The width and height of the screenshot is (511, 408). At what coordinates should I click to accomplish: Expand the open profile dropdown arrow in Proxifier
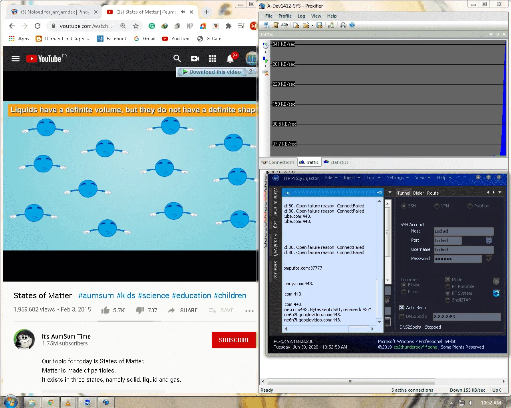pos(312,26)
